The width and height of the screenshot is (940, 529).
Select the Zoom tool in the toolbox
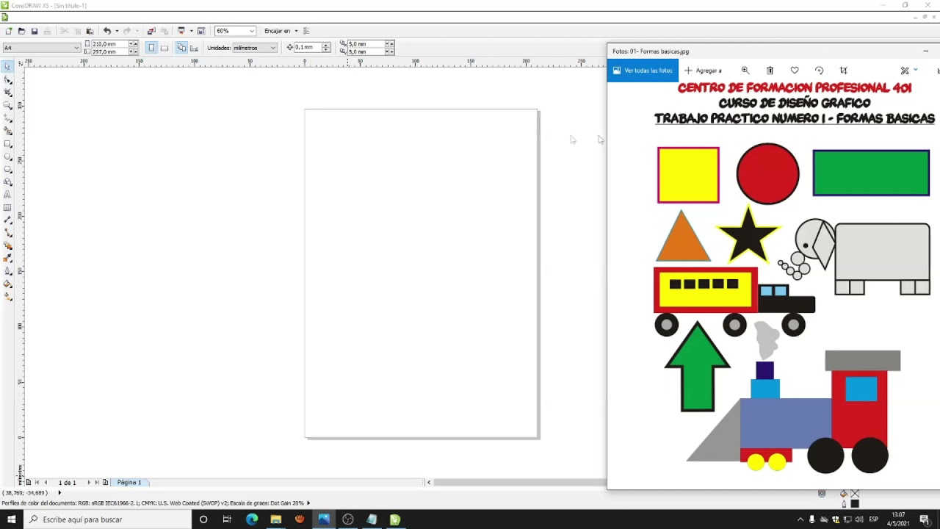8,105
